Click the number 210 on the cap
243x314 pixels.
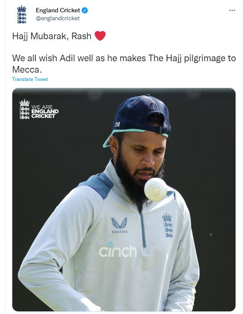(117, 124)
